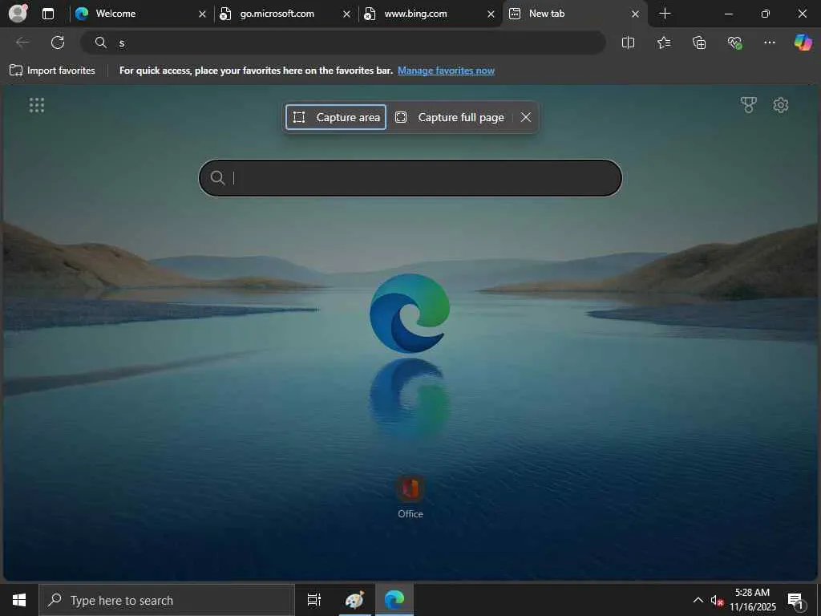Open the app launcher dots grid

click(37, 105)
